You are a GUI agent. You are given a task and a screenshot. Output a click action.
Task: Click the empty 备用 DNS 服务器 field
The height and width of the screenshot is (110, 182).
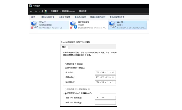[105, 103]
